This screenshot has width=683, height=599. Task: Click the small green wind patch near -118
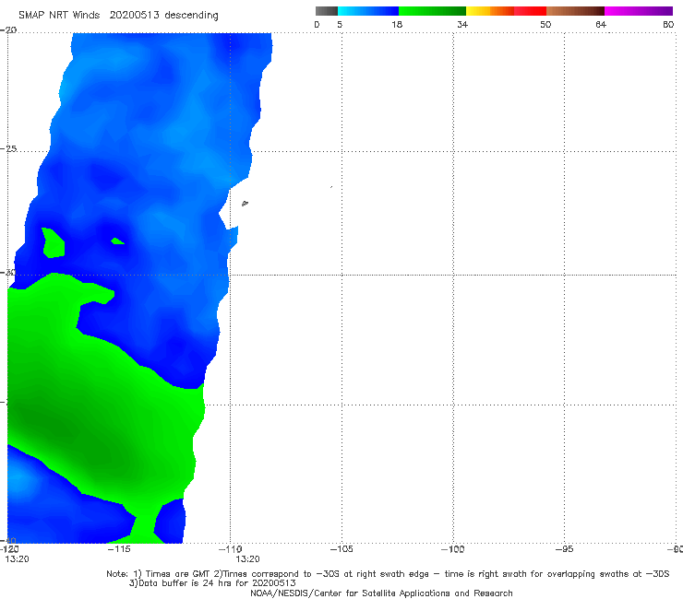[x=54, y=242]
